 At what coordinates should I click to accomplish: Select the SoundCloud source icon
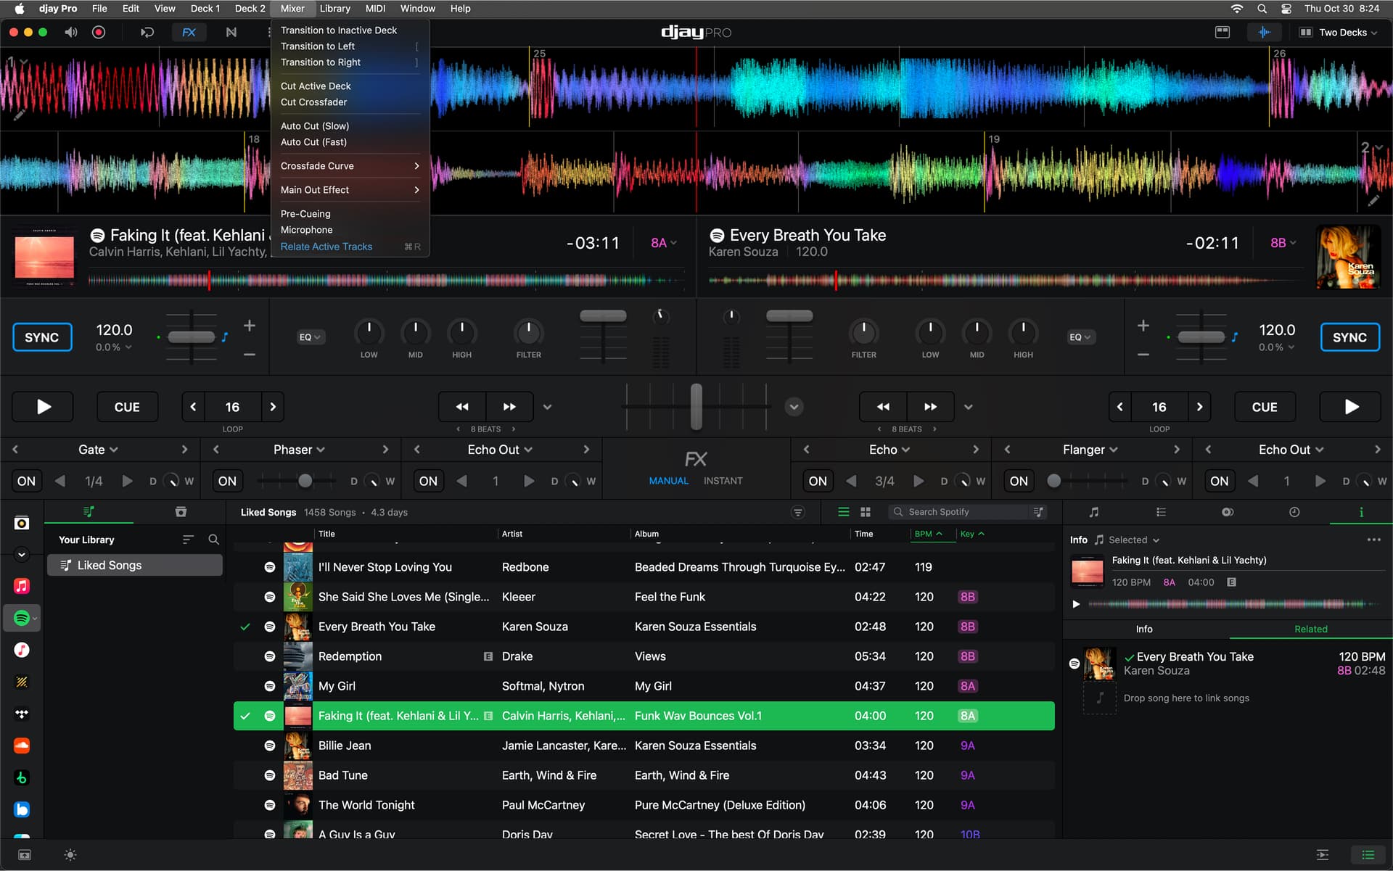[22, 746]
